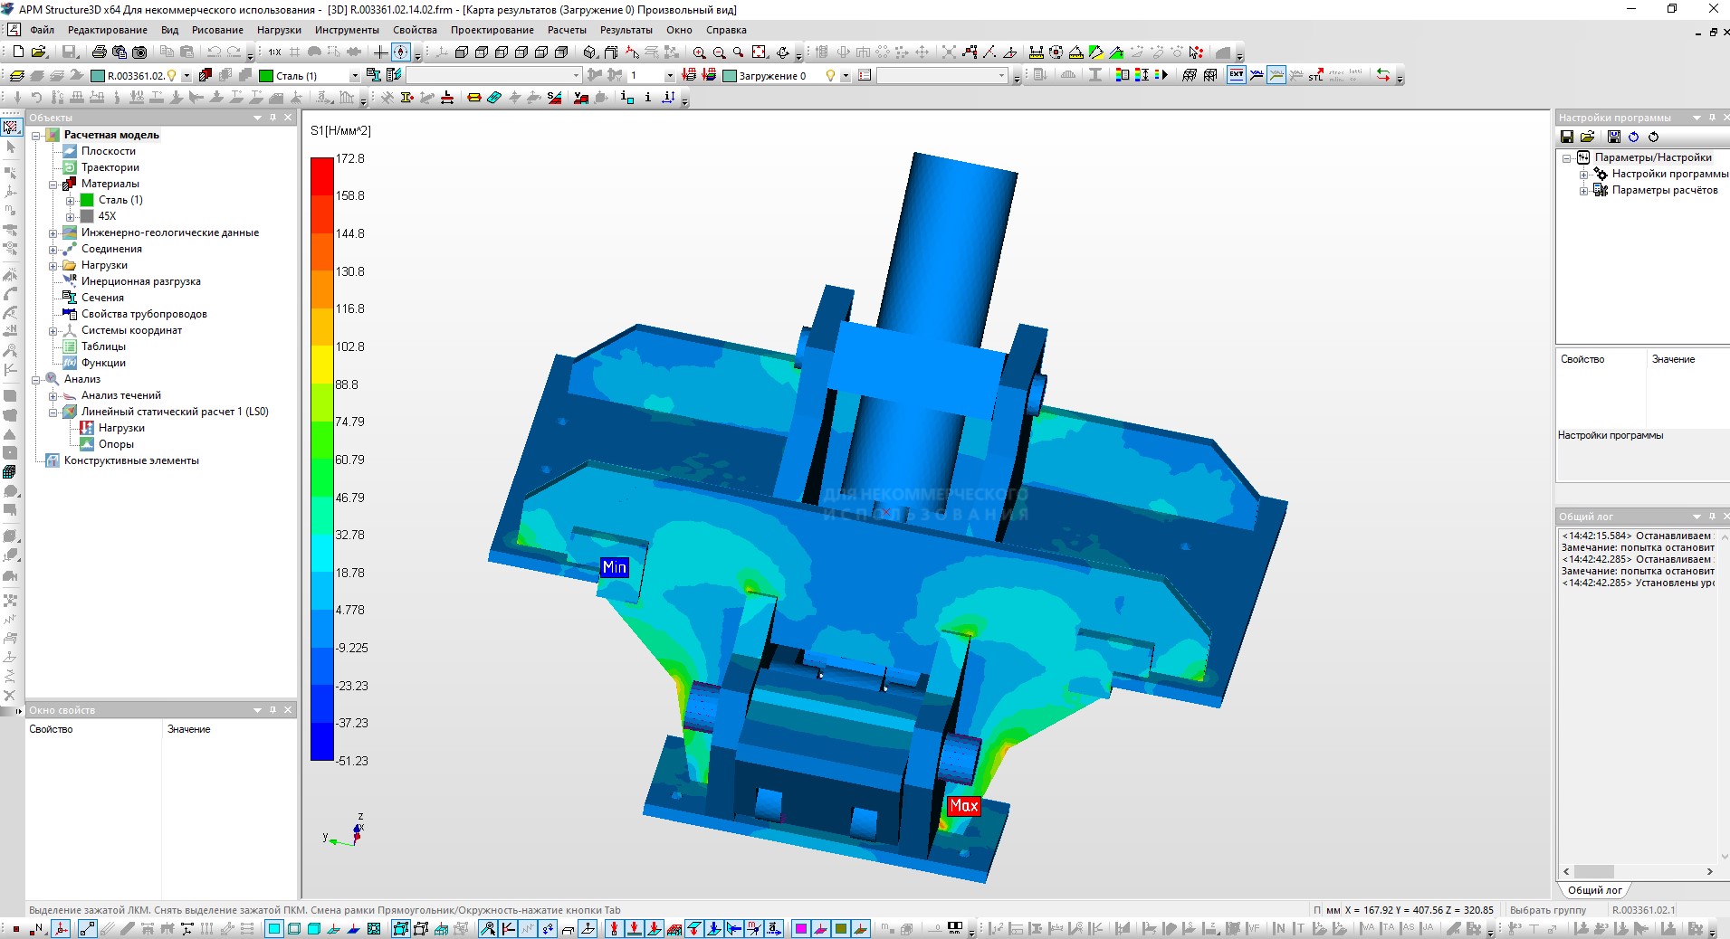Click the color scale settings icon
The width and height of the screenshot is (1730, 939).
pyautogui.click(x=1123, y=76)
